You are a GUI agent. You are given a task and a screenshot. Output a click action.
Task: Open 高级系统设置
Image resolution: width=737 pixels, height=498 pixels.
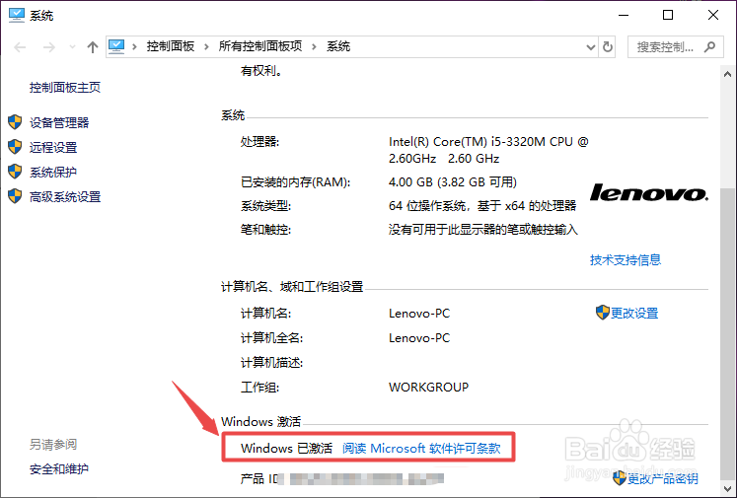click(65, 197)
